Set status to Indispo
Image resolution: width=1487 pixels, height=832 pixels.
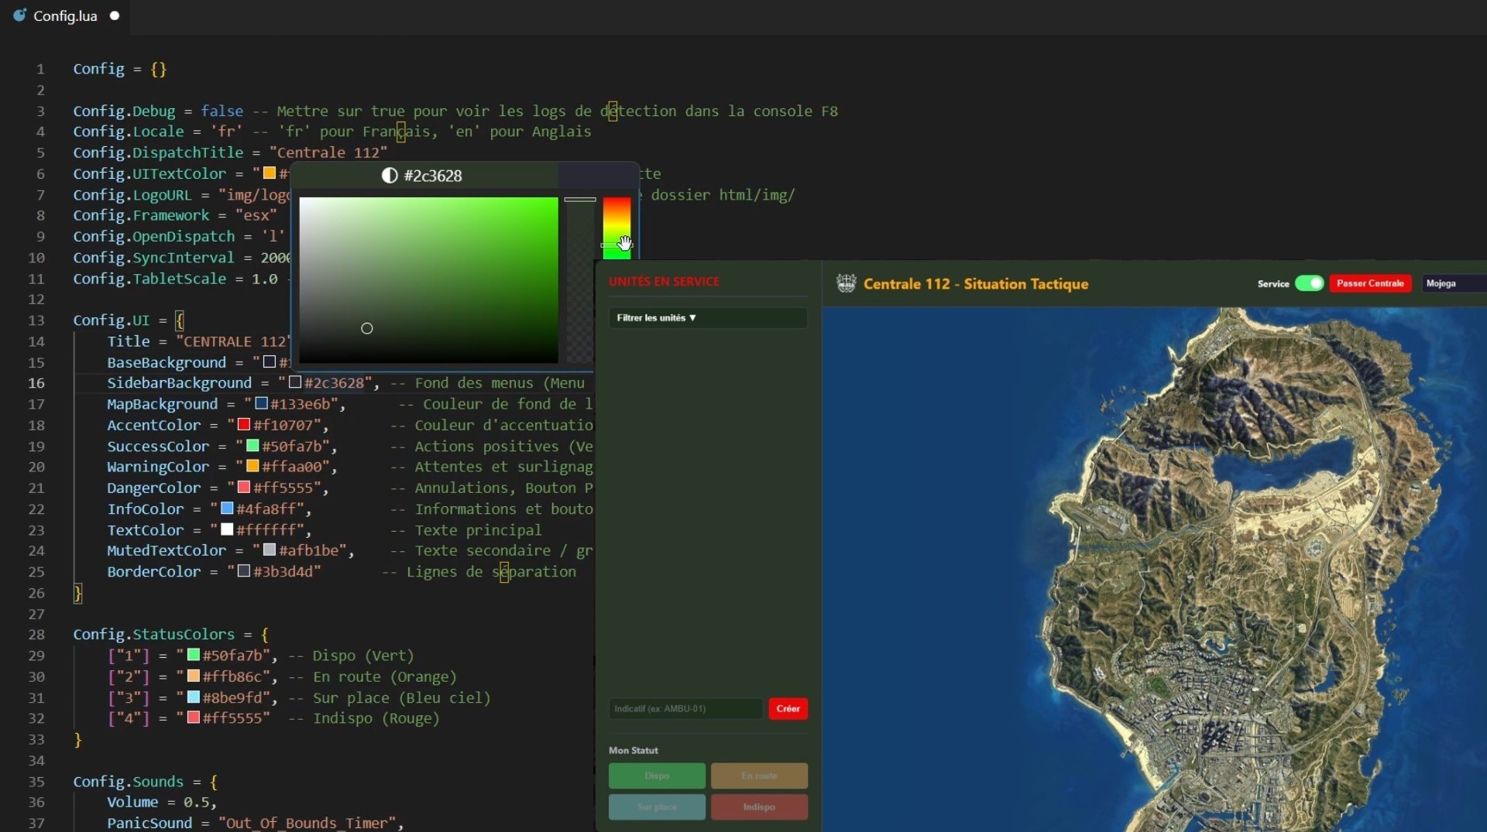[x=759, y=806]
